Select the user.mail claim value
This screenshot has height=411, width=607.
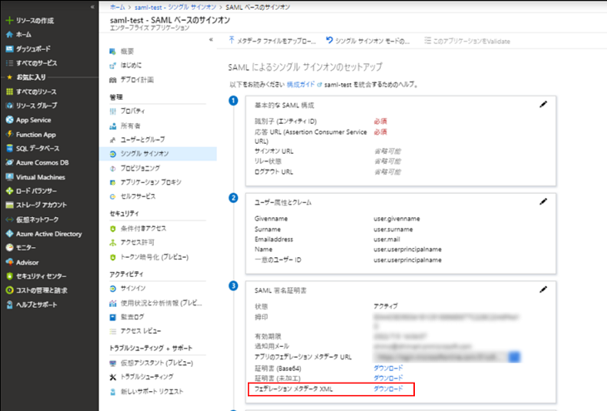387,240
